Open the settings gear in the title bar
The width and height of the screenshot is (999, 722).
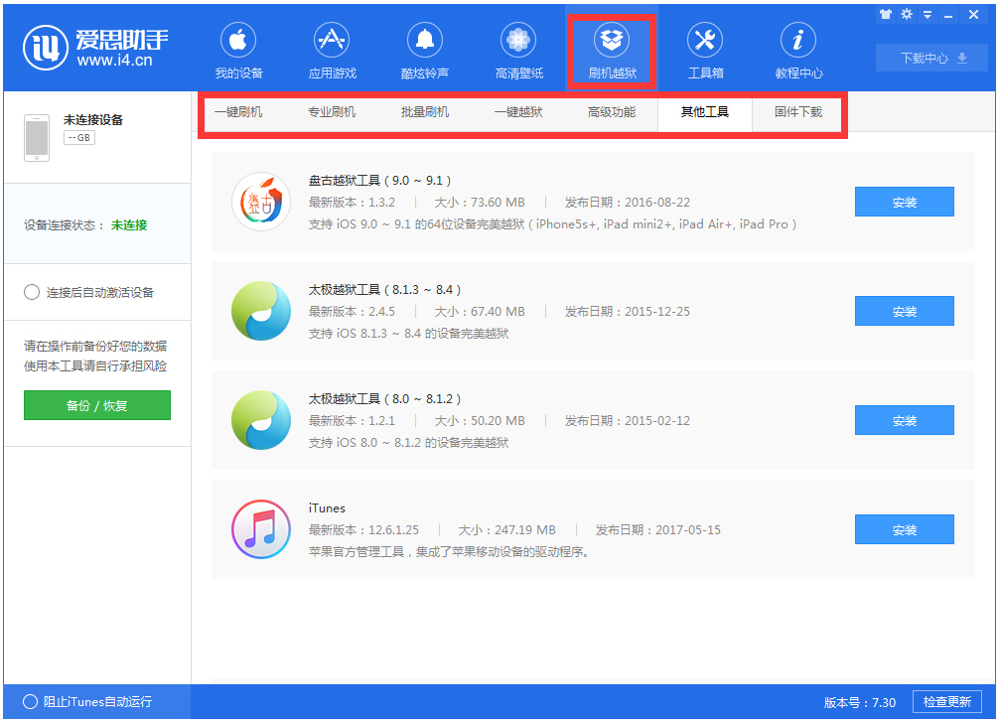[x=906, y=14]
